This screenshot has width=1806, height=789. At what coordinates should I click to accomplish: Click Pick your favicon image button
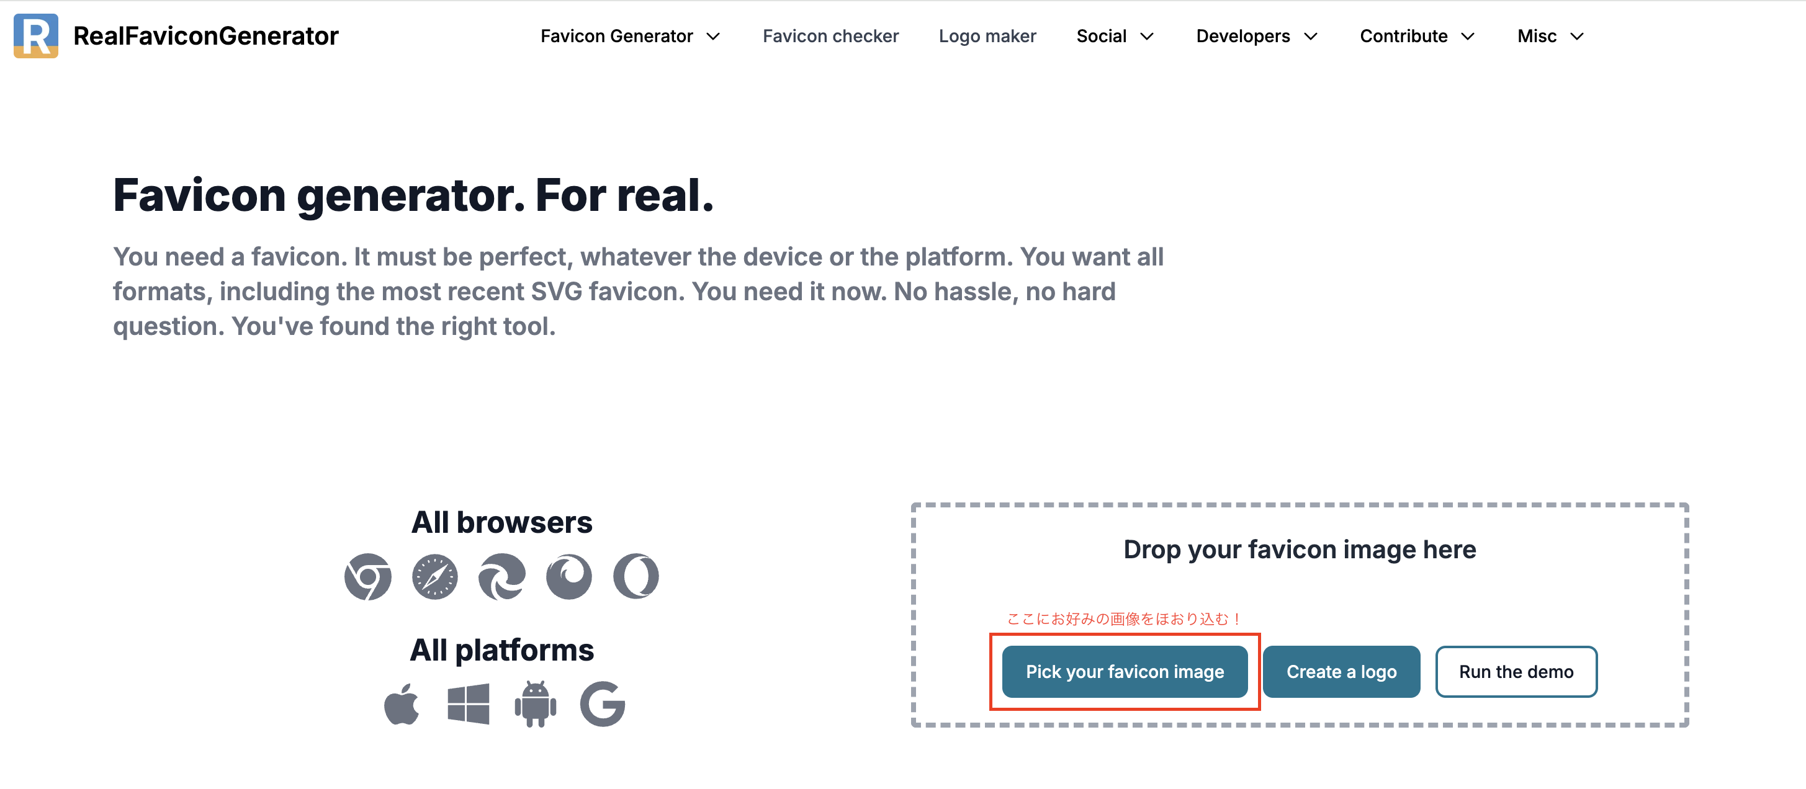tap(1125, 671)
